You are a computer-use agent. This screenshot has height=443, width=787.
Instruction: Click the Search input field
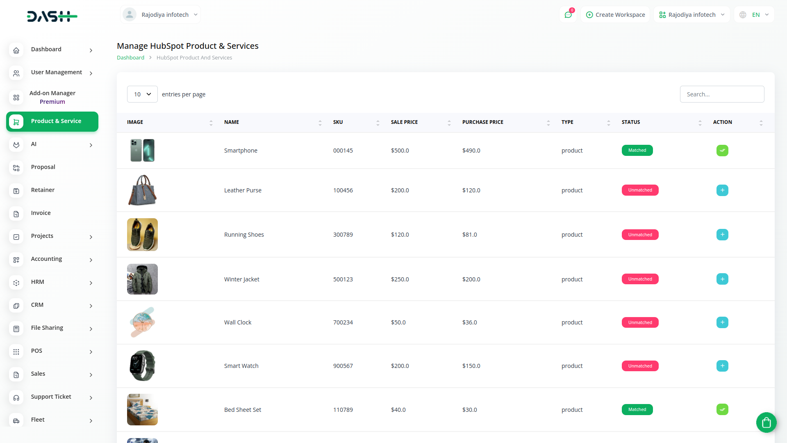(x=722, y=94)
